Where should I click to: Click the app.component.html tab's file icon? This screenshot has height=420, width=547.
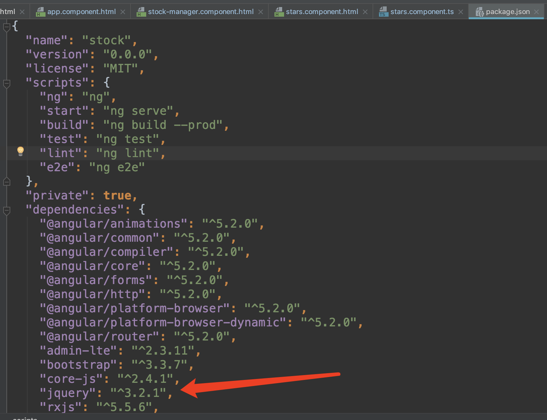click(x=40, y=12)
